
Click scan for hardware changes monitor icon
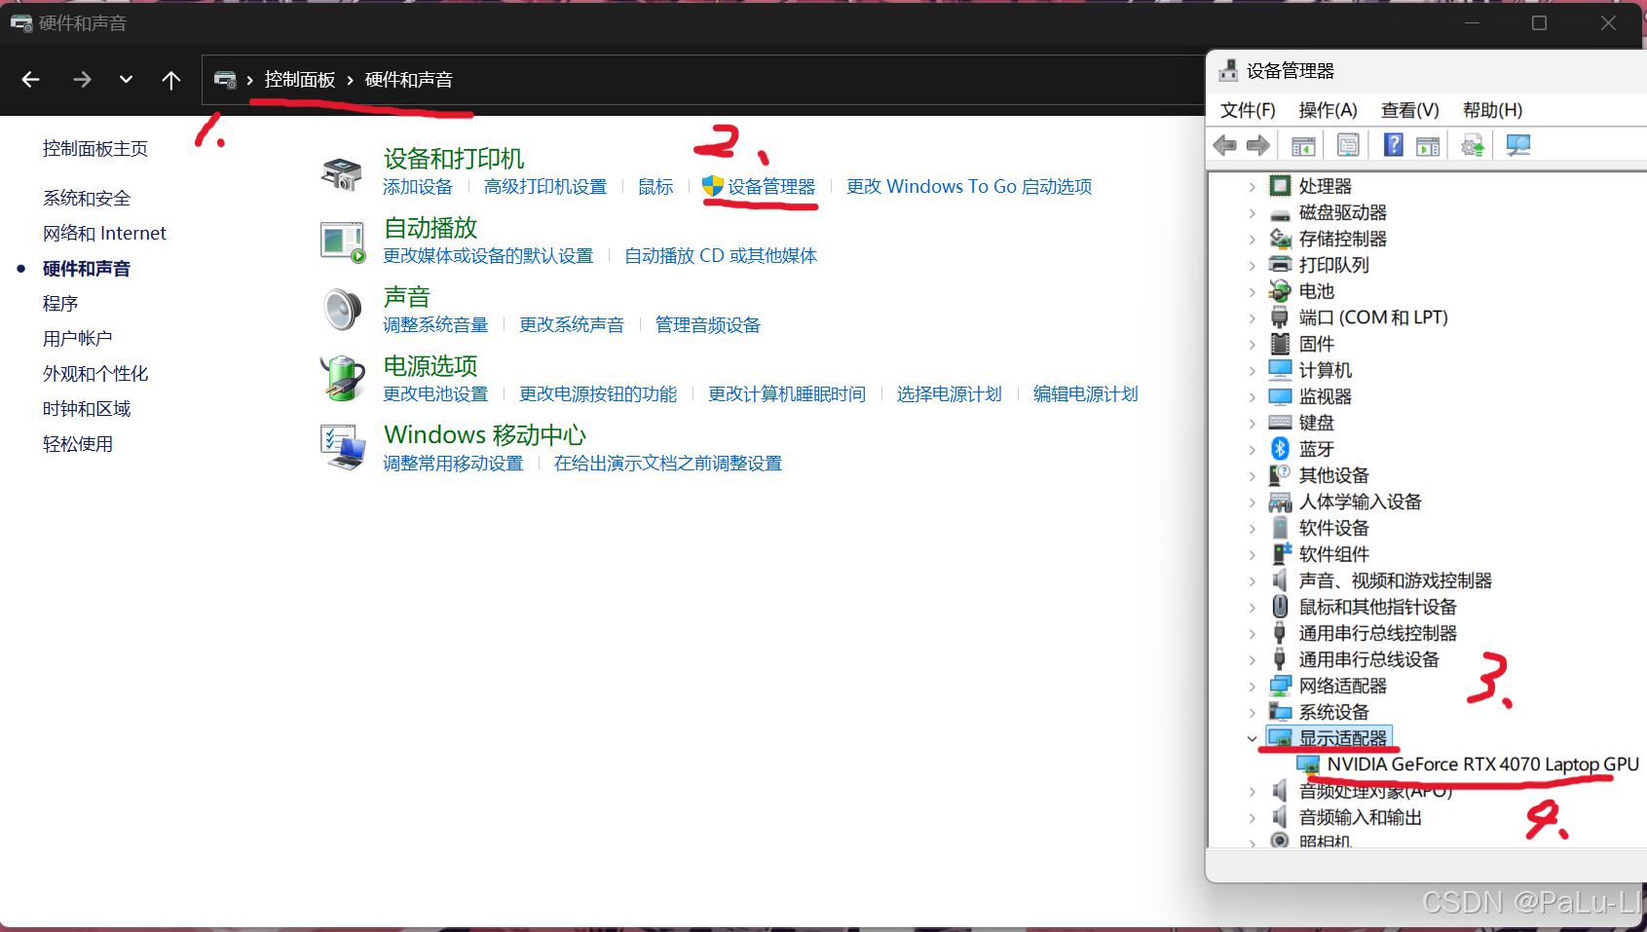click(x=1517, y=146)
